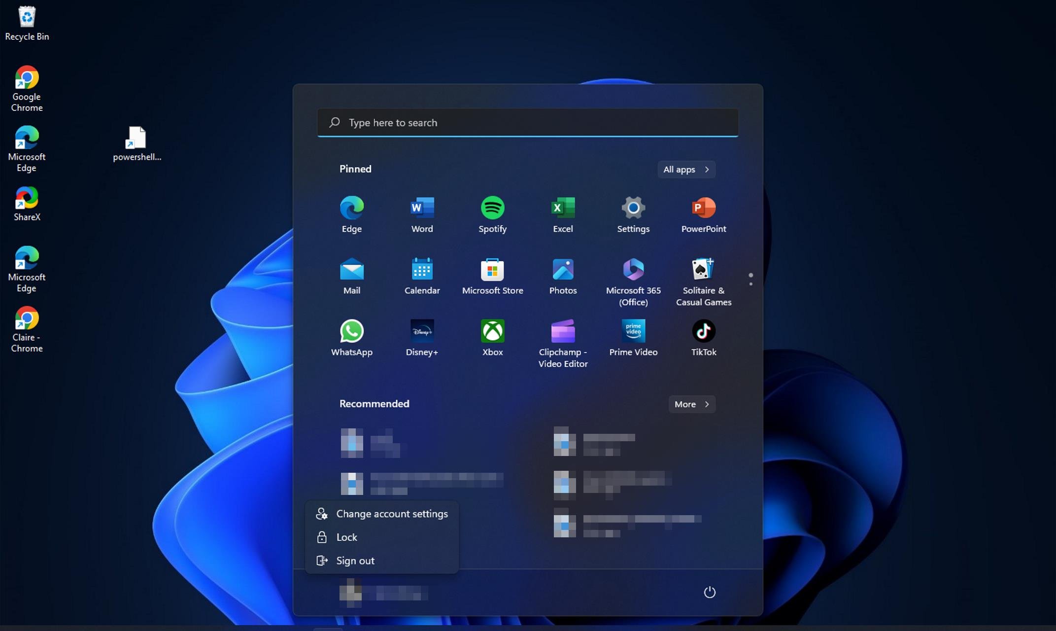Open the Mail app
This screenshot has height=631, width=1056.
point(351,276)
